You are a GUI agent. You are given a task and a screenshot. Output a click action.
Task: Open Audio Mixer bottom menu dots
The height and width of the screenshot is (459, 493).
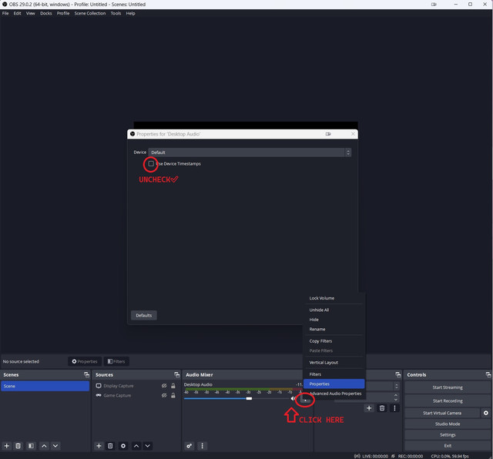pyautogui.click(x=202, y=445)
